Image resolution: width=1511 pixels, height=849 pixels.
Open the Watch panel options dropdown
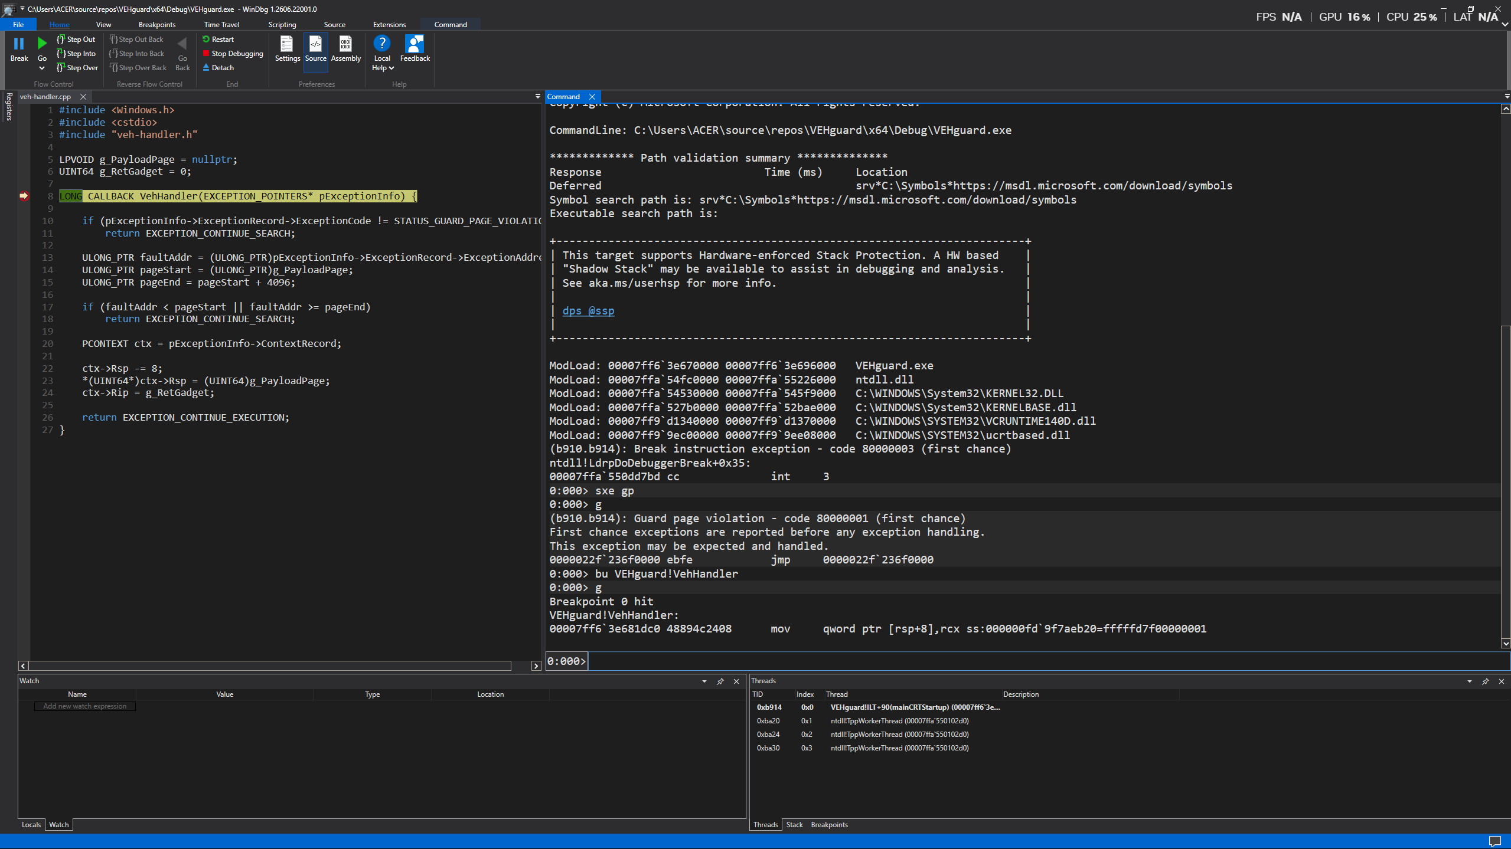(704, 681)
